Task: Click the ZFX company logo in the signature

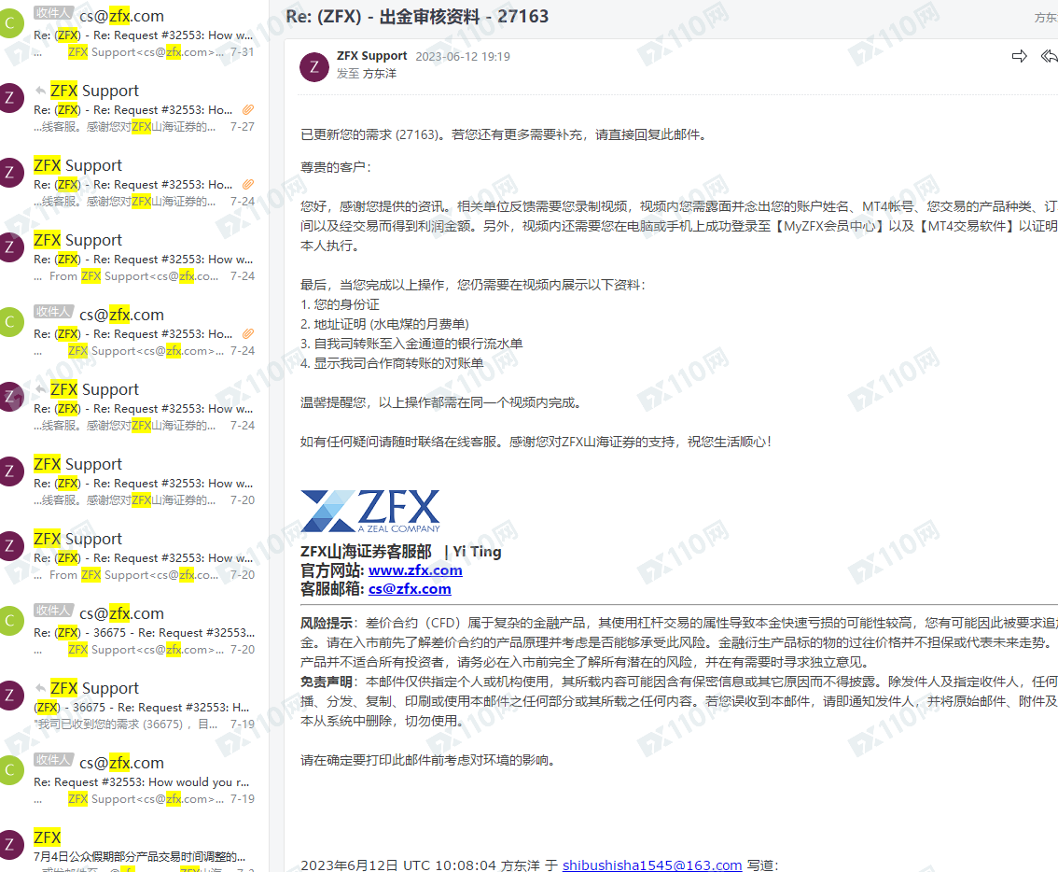Action: pyautogui.click(x=370, y=511)
